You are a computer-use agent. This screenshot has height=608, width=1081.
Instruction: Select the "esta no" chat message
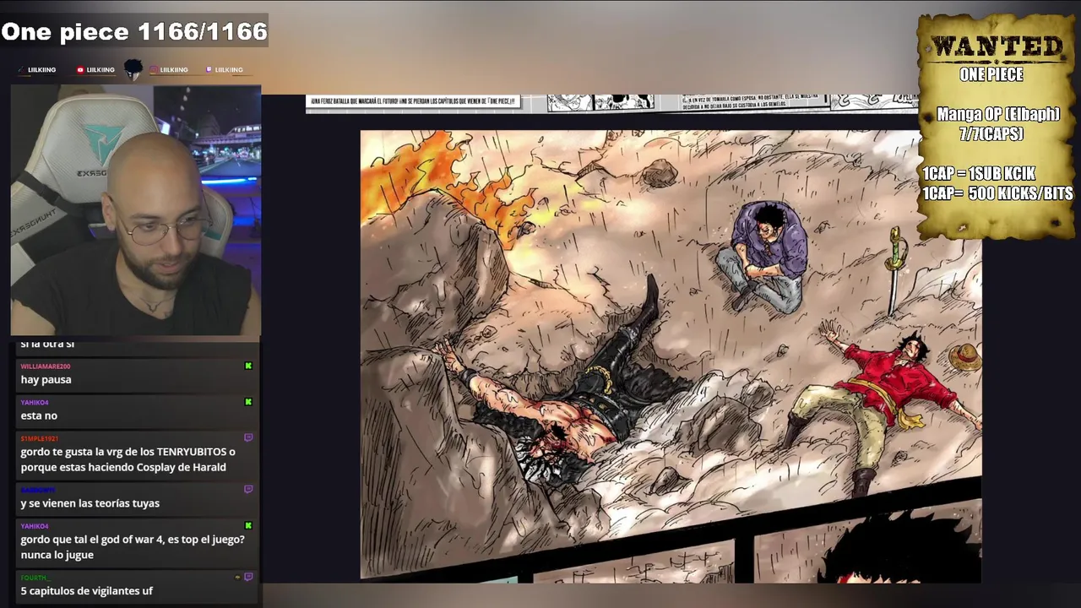coord(39,415)
